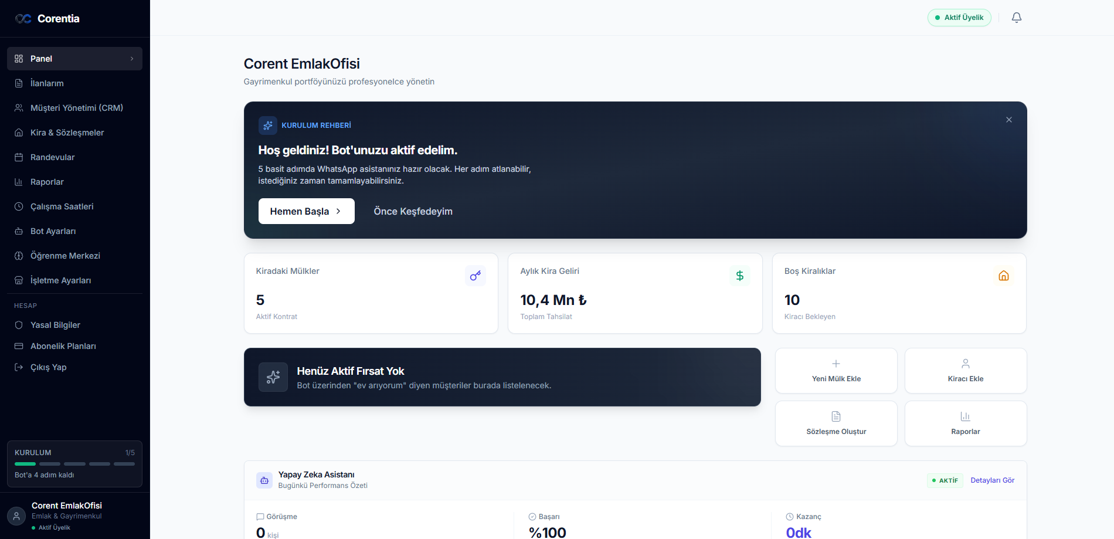Click the Yeni Mülk Ekle tile
Image resolution: width=1114 pixels, height=539 pixels.
pos(836,371)
